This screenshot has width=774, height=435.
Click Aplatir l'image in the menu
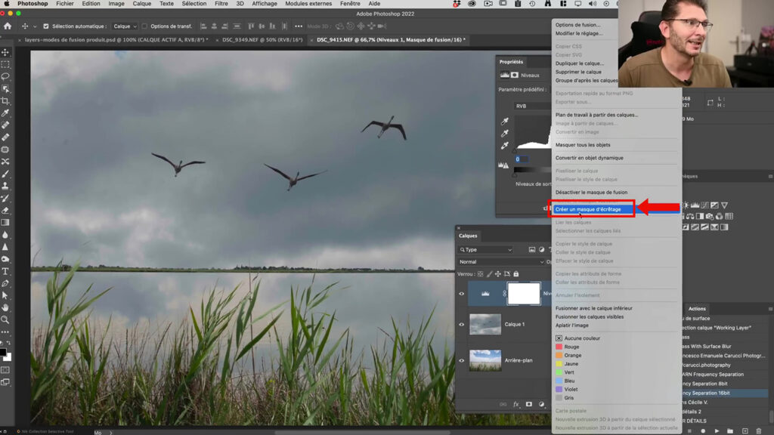tap(572, 325)
